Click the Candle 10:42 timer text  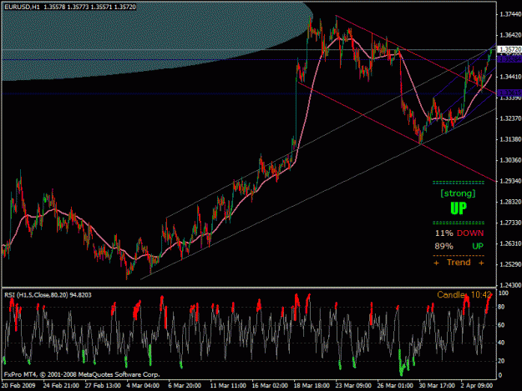point(464,294)
